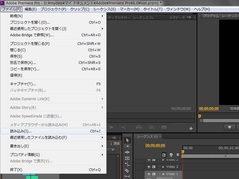Click the Set Encore Chapter Marker icon
Viewport: 239px width, 179px height.
tap(171, 155)
